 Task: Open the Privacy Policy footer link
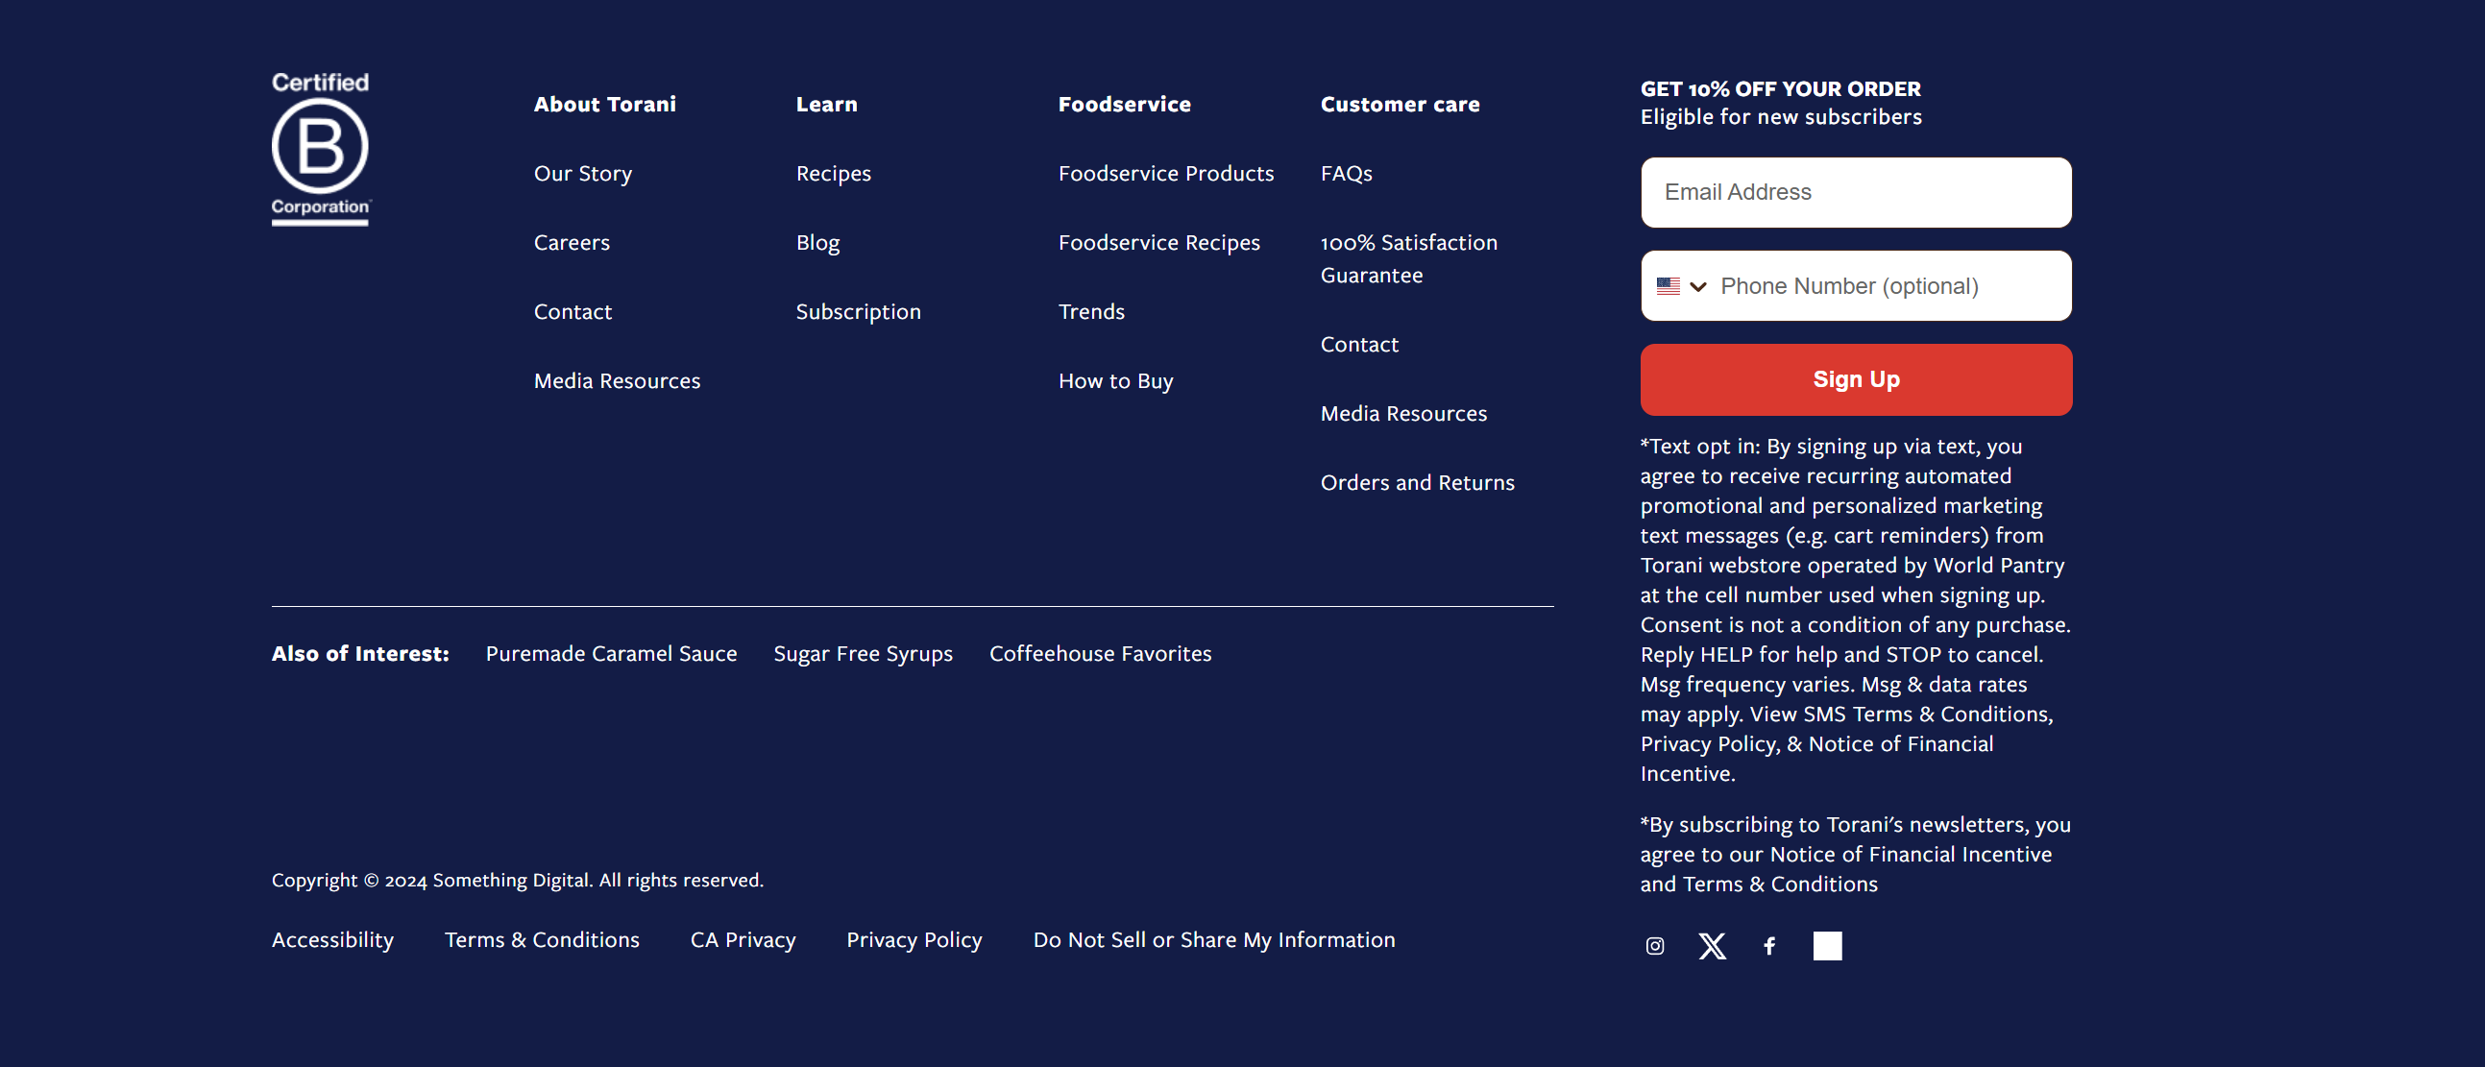914,939
